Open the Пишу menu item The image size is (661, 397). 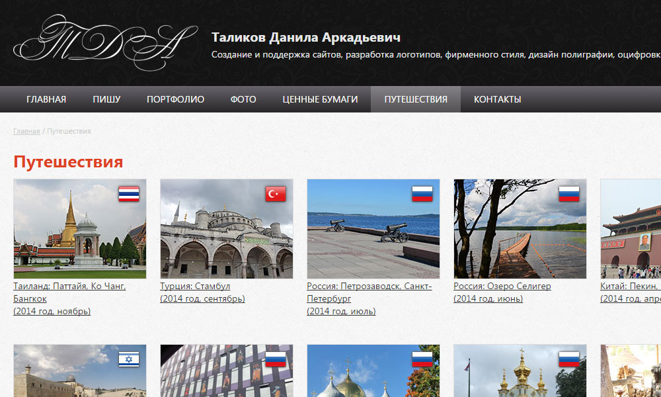106,99
